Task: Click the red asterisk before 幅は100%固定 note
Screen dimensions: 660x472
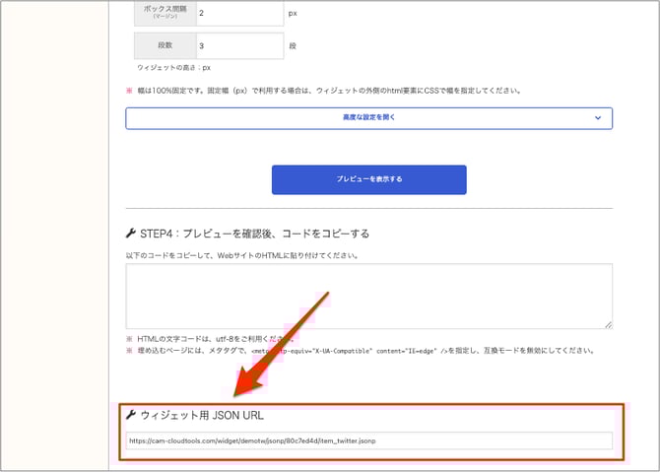Action: click(129, 91)
